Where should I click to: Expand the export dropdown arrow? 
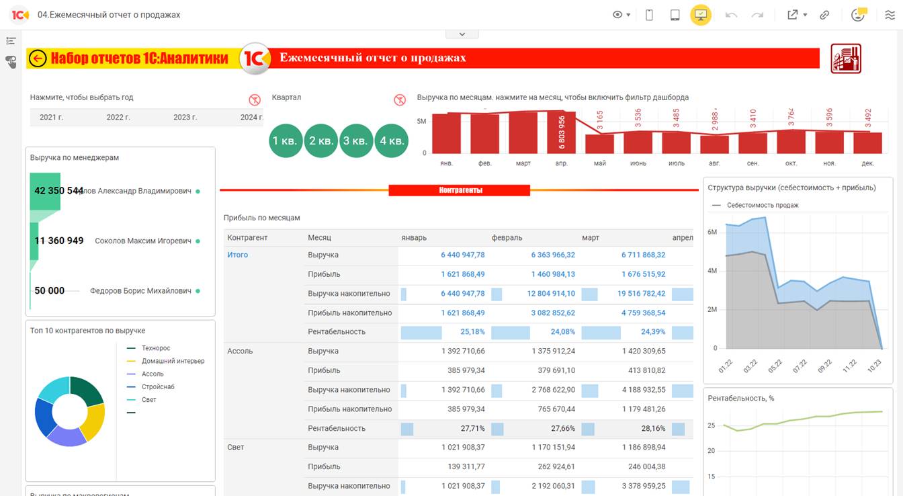805,15
